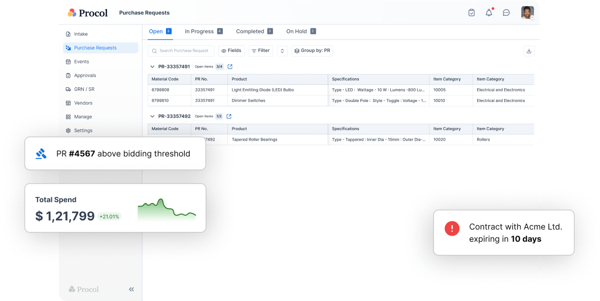Viewport: 600px width, 301px height.
Task: Toggle the Fields visibility button
Action: tap(231, 51)
